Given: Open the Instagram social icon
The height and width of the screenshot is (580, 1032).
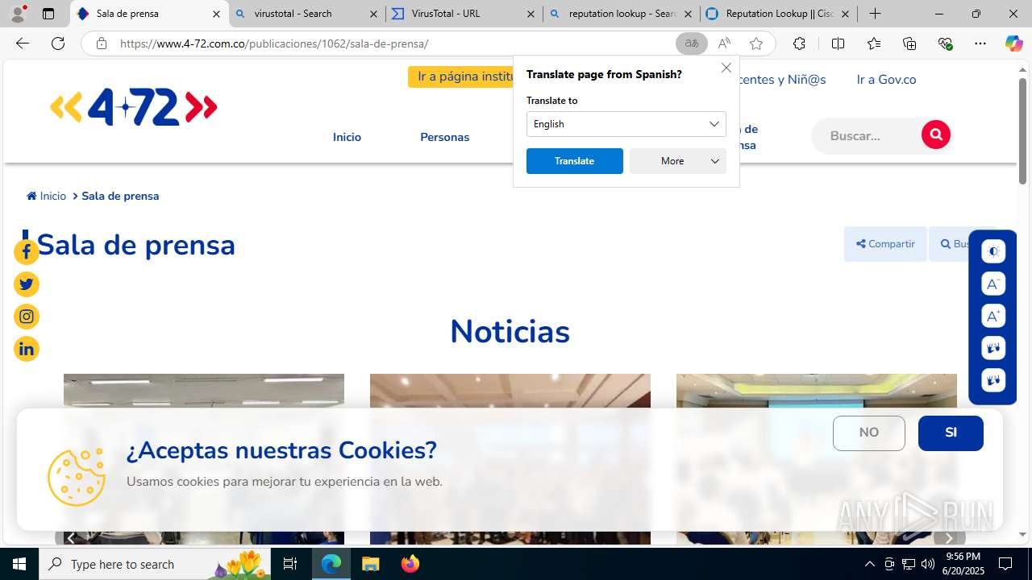Looking at the screenshot, I should pos(27,317).
